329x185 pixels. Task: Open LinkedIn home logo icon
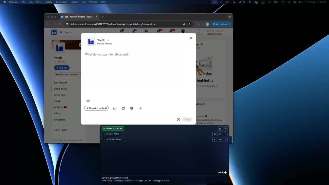[x=54, y=32]
